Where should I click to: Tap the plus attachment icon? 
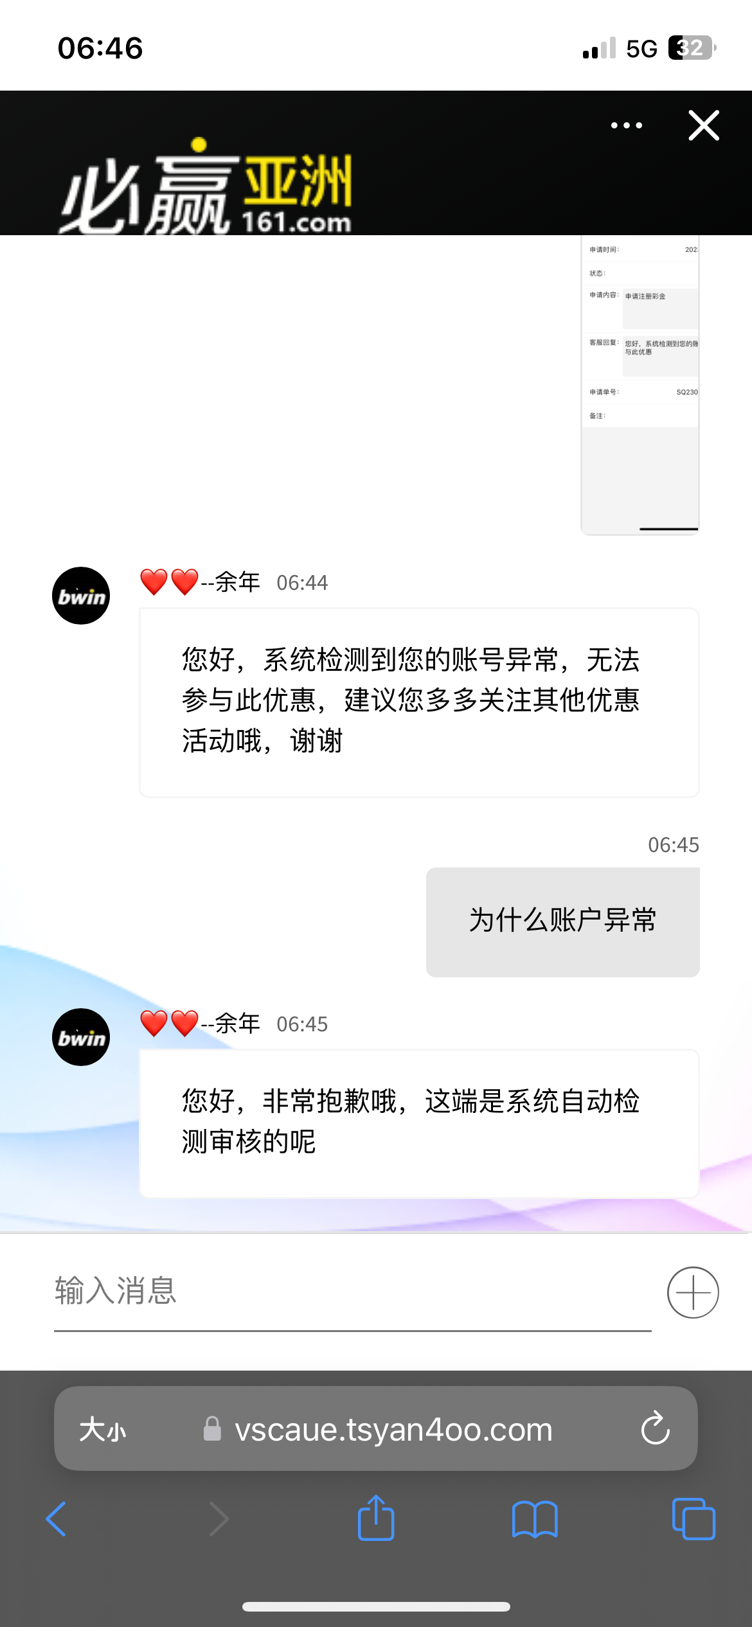(693, 1292)
